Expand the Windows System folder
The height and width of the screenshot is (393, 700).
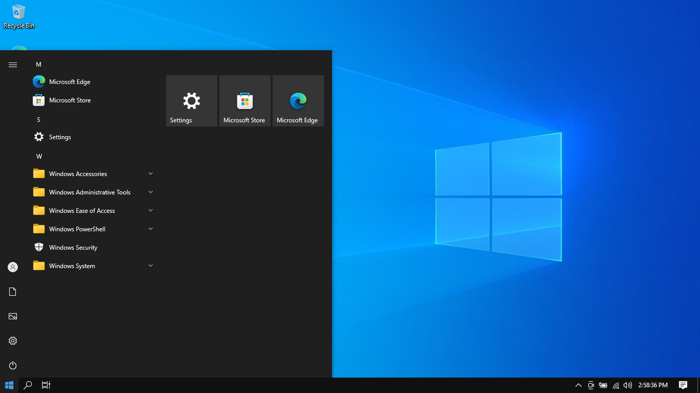pyautogui.click(x=94, y=266)
